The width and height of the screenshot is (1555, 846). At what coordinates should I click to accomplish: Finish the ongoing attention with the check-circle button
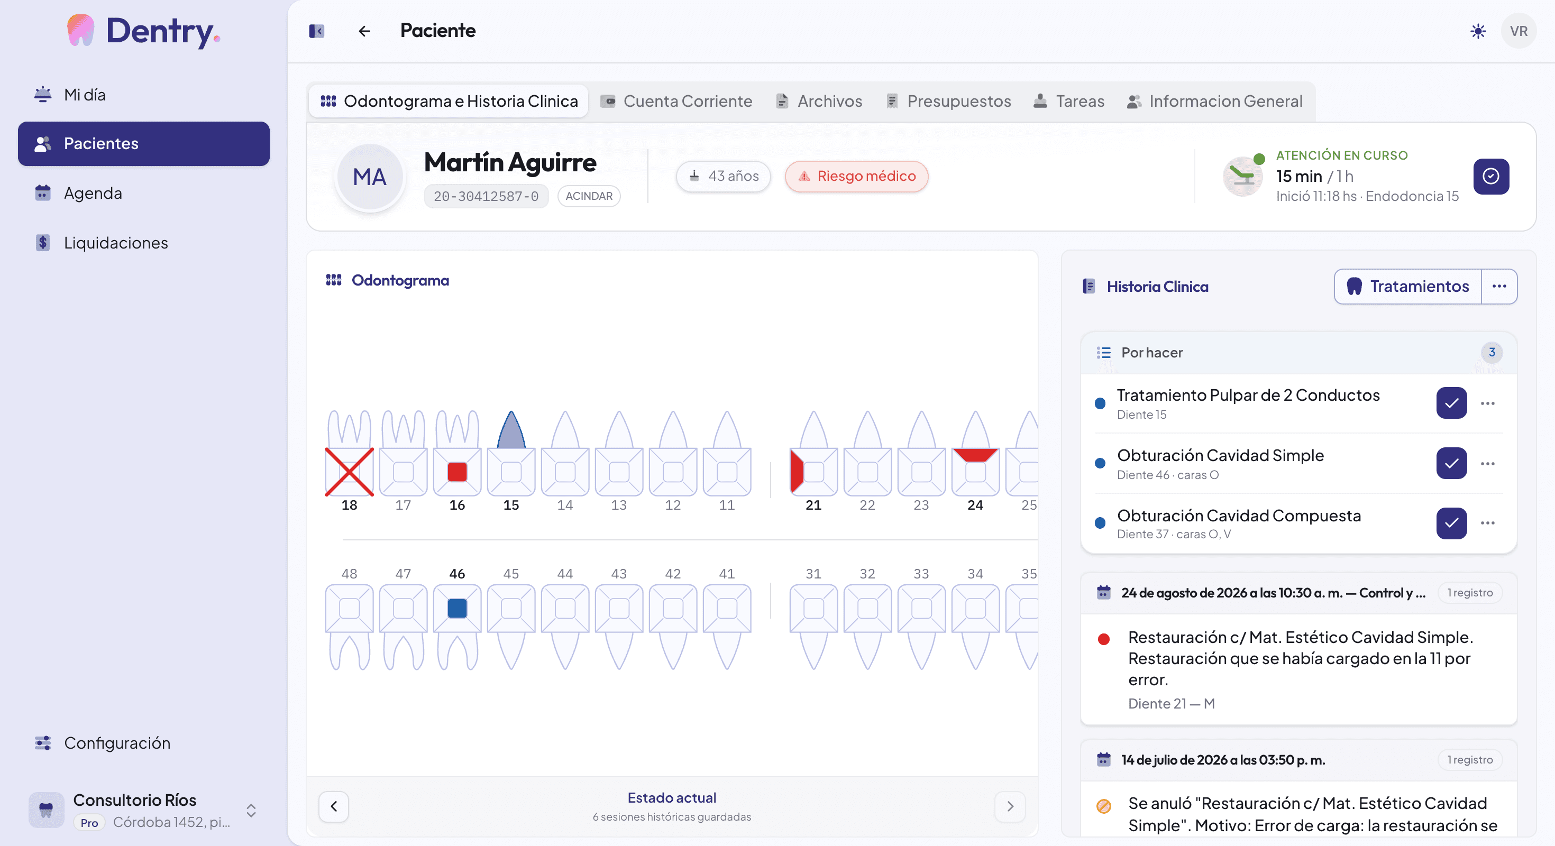pos(1491,176)
